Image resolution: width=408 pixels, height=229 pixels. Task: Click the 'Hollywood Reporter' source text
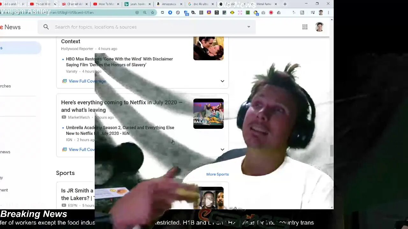[x=77, y=49]
